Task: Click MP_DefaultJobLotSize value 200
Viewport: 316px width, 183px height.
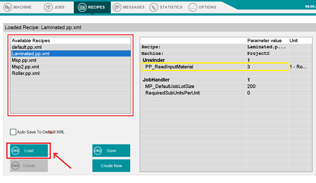Action: pos(266,86)
